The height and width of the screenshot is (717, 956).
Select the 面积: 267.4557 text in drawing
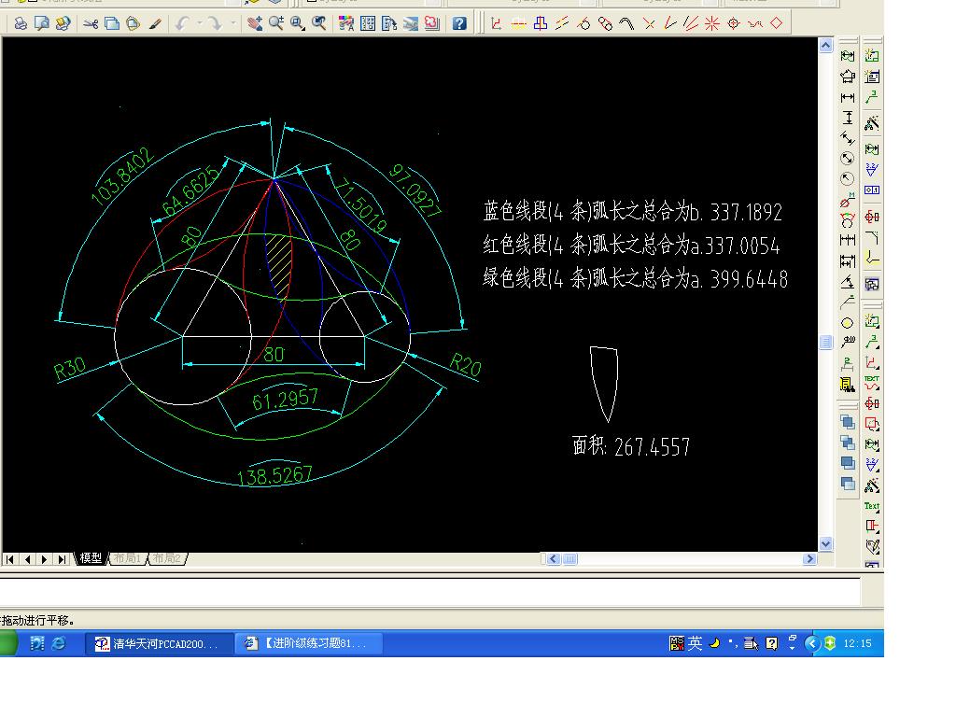(631, 446)
